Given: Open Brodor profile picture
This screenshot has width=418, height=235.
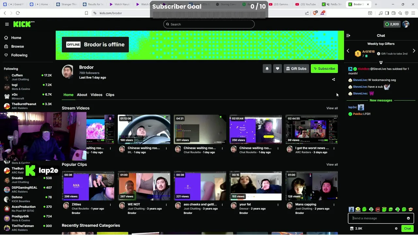Looking at the screenshot, I should click(68, 71).
